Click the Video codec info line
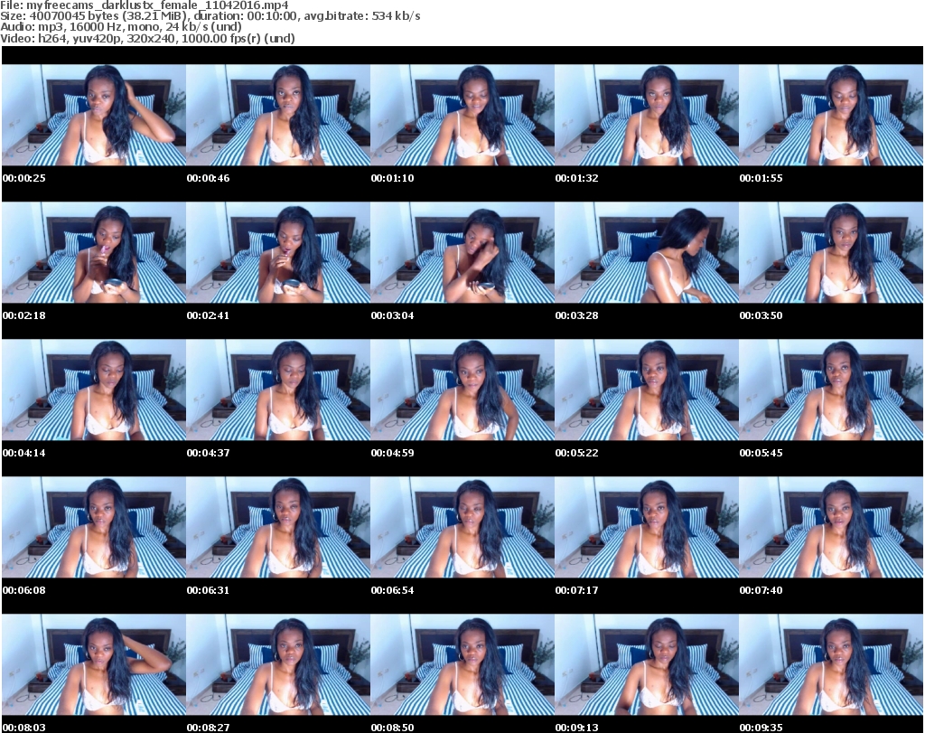The height and width of the screenshot is (733, 925). pyautogui.click(x=148, y=38)
